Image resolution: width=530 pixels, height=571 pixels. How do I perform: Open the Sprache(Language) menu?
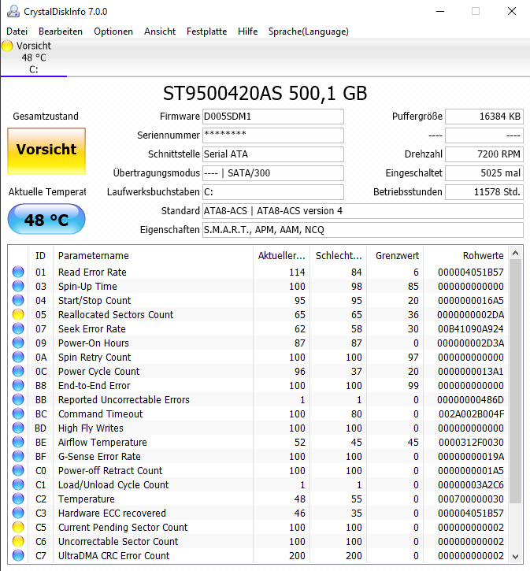coord(309,32)
